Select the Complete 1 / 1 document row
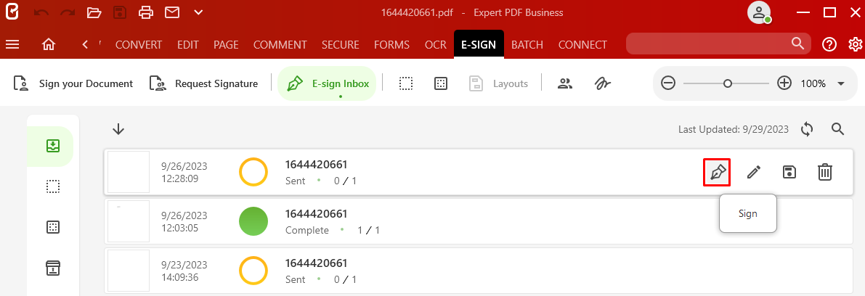Screen dimensions: 865x296 coord(479,221)
